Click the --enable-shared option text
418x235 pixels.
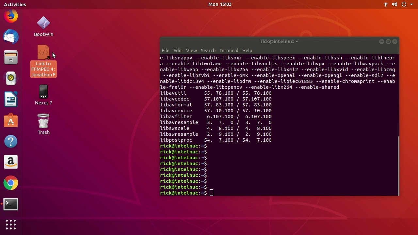click(x=317, y=87)
